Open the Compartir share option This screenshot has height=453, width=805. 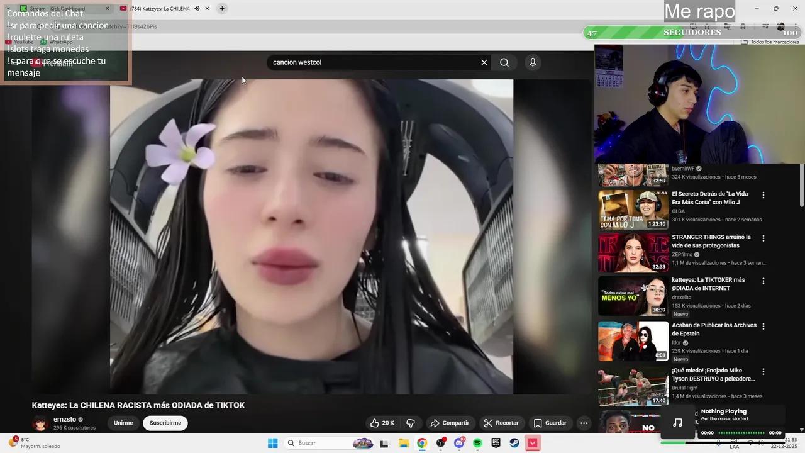(x=449, y=423)
